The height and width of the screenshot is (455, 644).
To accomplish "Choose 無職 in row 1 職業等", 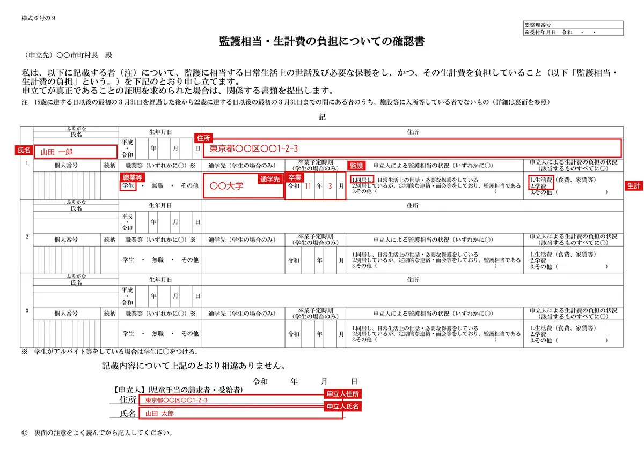I will click(x=158, y=186).
